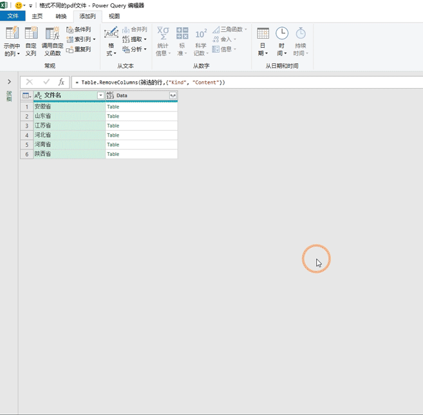The height and width of the screenshot is (415, 423).
Task: Click Invoke Custom Function (调用自定义函数) icon
Action: pyautogui.click(x=52, y=34)
